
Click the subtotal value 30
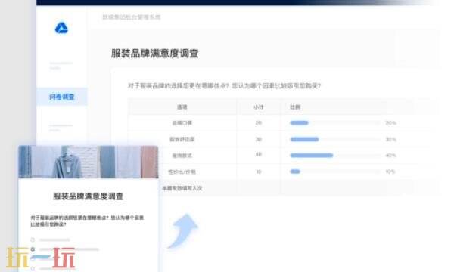[x=258, y=139]
